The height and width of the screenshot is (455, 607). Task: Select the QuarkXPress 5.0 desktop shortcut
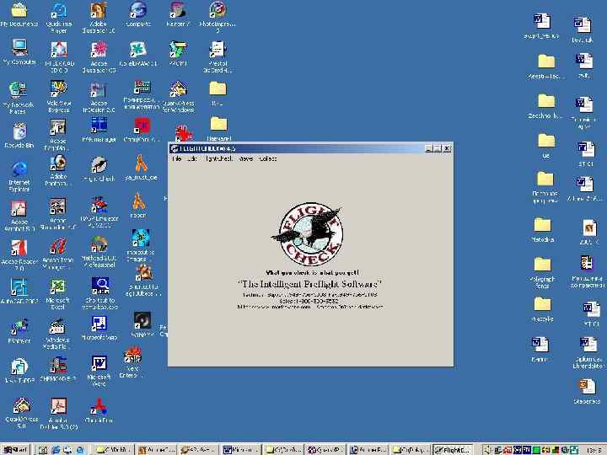[x=22, y=413]
